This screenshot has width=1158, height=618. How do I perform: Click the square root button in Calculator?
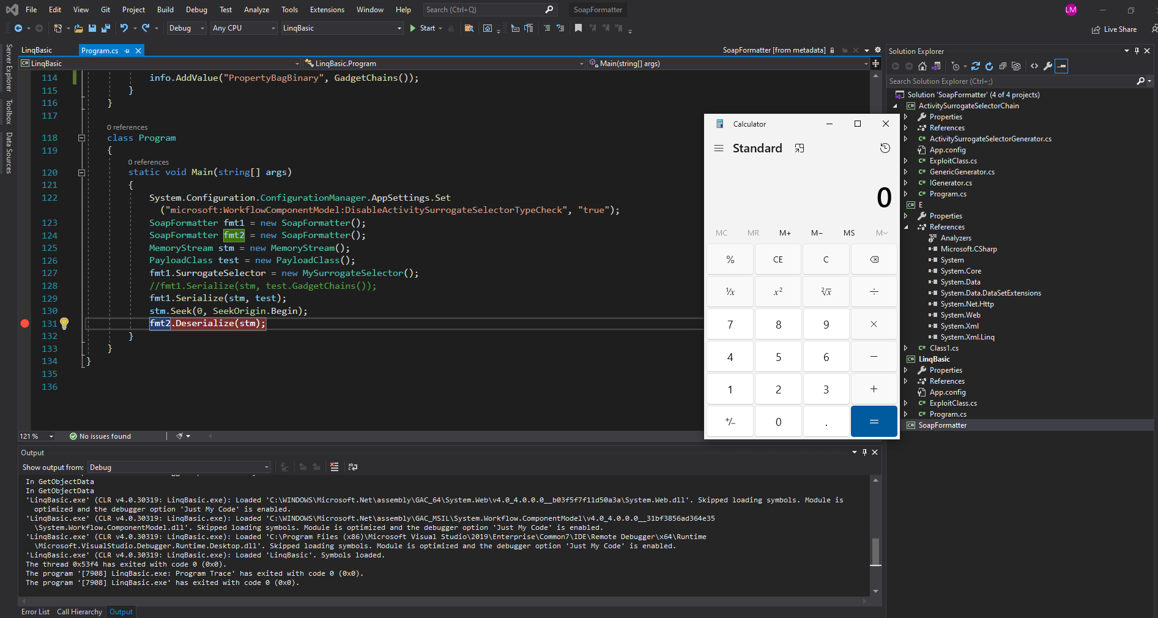point(826,292)
